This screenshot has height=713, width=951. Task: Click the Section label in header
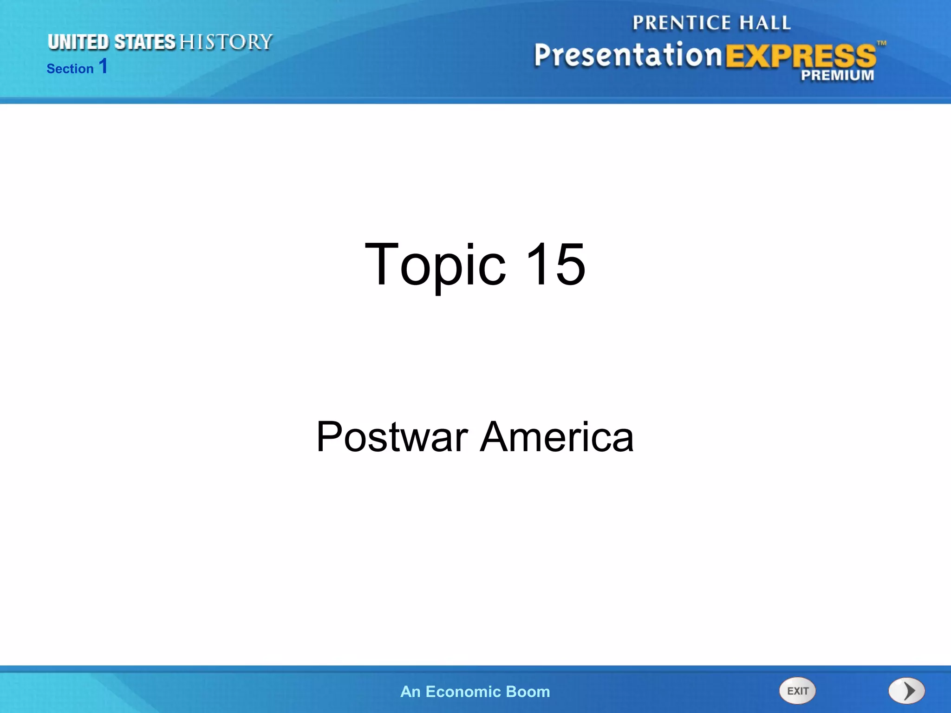pyautogui.click(x=70, y=69)
